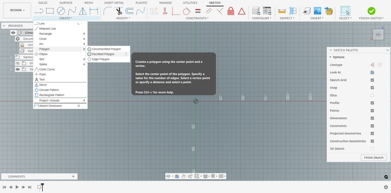Click the Horizontal/Vertical constraint icon
Screen dimensions: 391x193
pyautogui.click(x=165, y=11)
